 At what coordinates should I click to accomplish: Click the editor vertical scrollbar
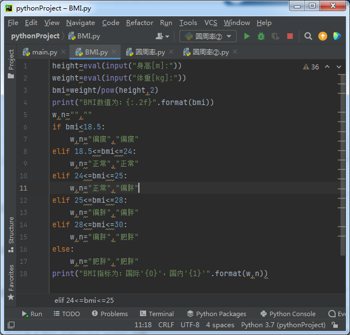[343, 165]
